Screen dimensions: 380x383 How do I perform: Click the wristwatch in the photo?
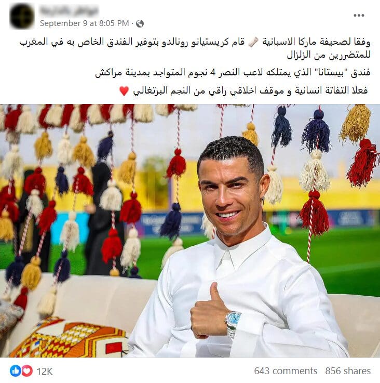233,324
